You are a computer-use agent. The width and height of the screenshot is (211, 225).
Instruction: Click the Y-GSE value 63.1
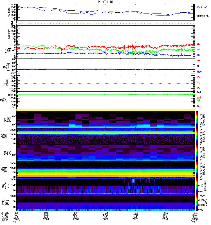16,215
